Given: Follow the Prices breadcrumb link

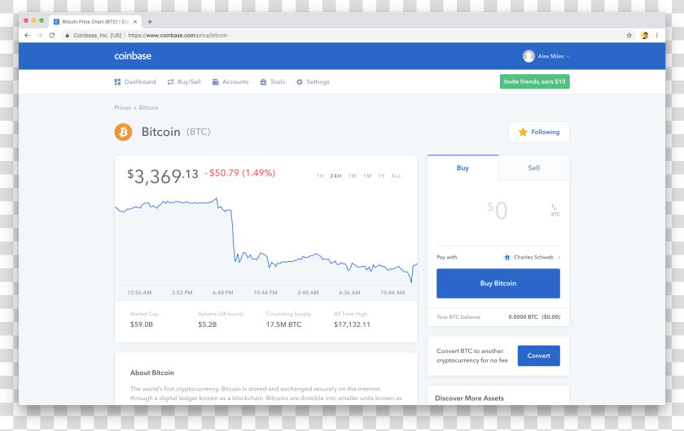Looking at the screenshot, I should pyautogui.click(x=122, y=107).
